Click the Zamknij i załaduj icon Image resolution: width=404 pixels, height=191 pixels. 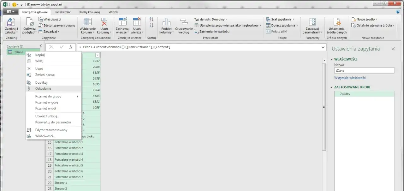coord(11,22)
